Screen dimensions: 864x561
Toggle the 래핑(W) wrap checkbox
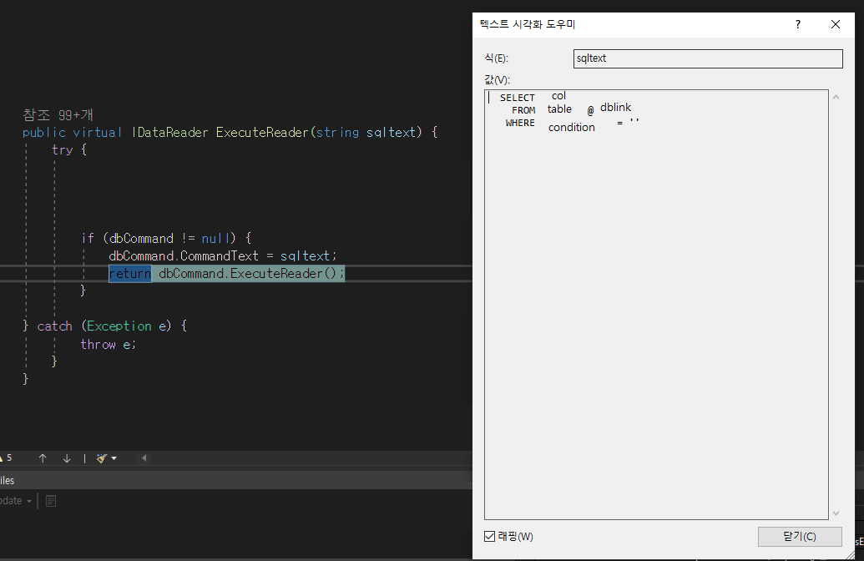(489, 536)
